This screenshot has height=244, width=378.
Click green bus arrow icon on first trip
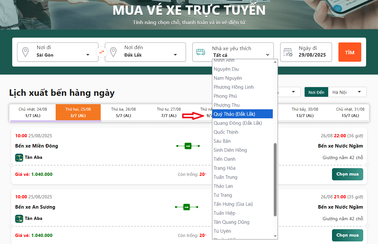pyautogui.click(x=188, y=146)
